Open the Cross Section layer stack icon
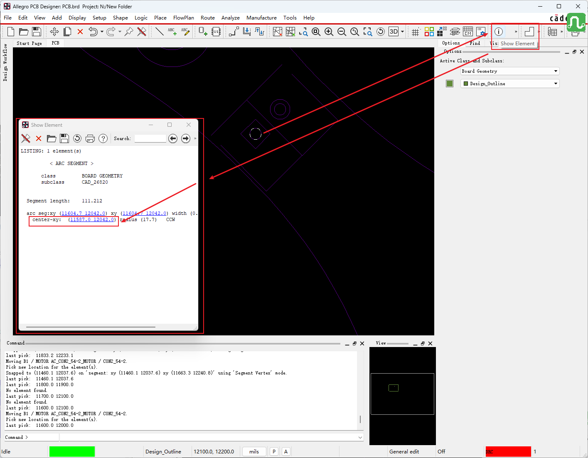This screenshot has width=588, height=458. pos(455,32)
